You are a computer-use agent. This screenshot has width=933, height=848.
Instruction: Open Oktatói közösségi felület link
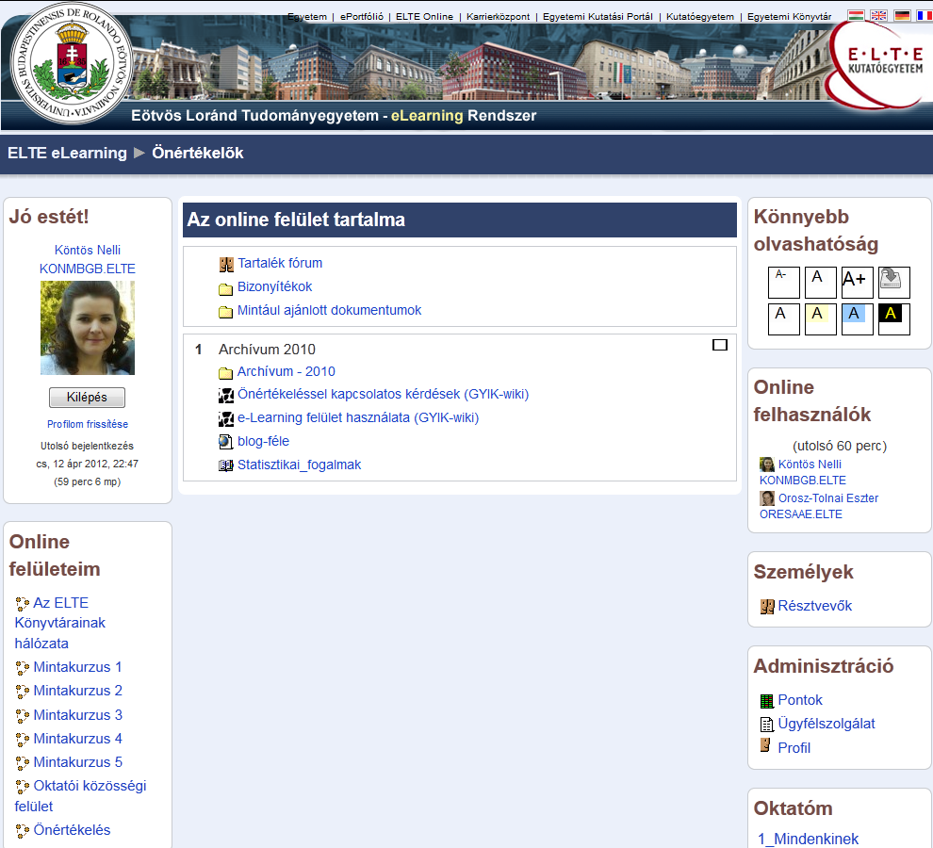pos(80,796)
